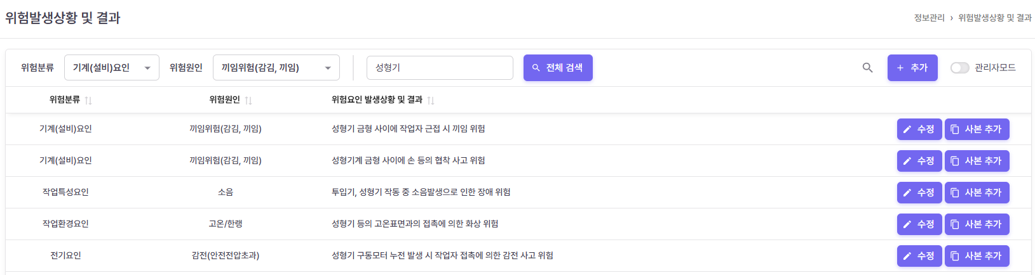Click copy 사본 추가 icon for 고온/한랭 row
The height and width of the screenshot is (275, 1035).
point(955,224)
